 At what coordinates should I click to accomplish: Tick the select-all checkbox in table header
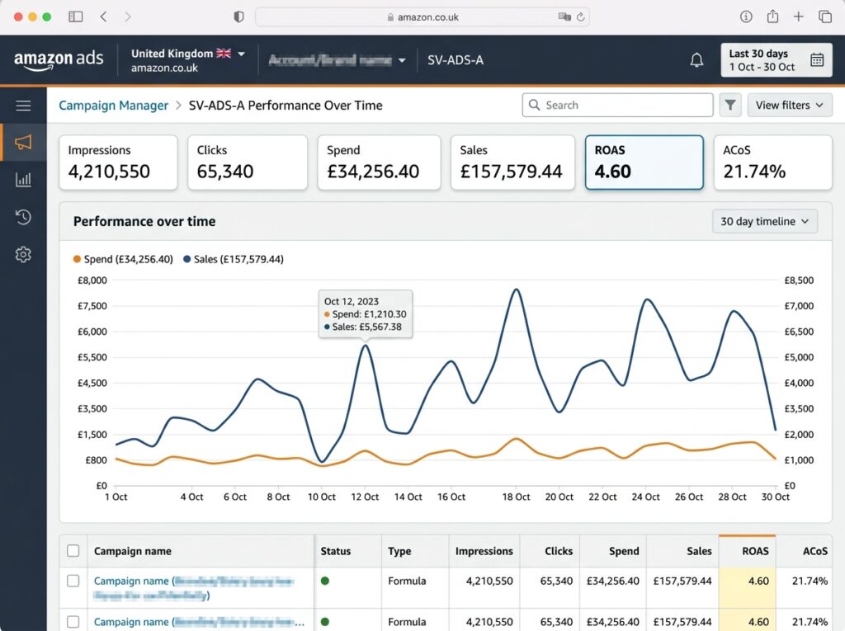(73, 551)
